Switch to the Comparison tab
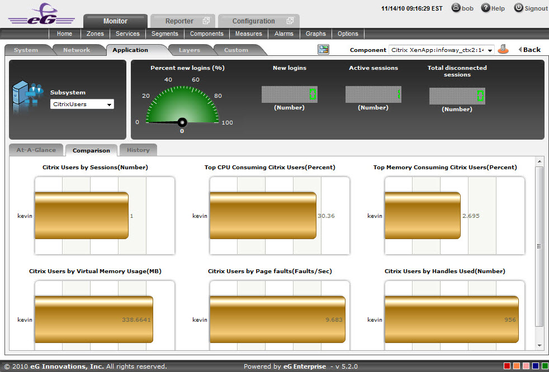The width and height of the screenshot is (549, 372). [x=91, y=150]
